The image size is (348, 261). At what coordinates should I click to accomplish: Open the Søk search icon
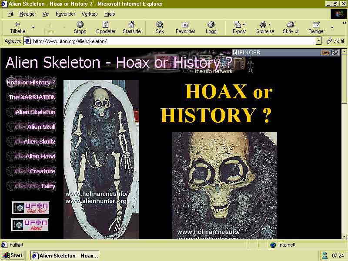[x=160, y=24]
